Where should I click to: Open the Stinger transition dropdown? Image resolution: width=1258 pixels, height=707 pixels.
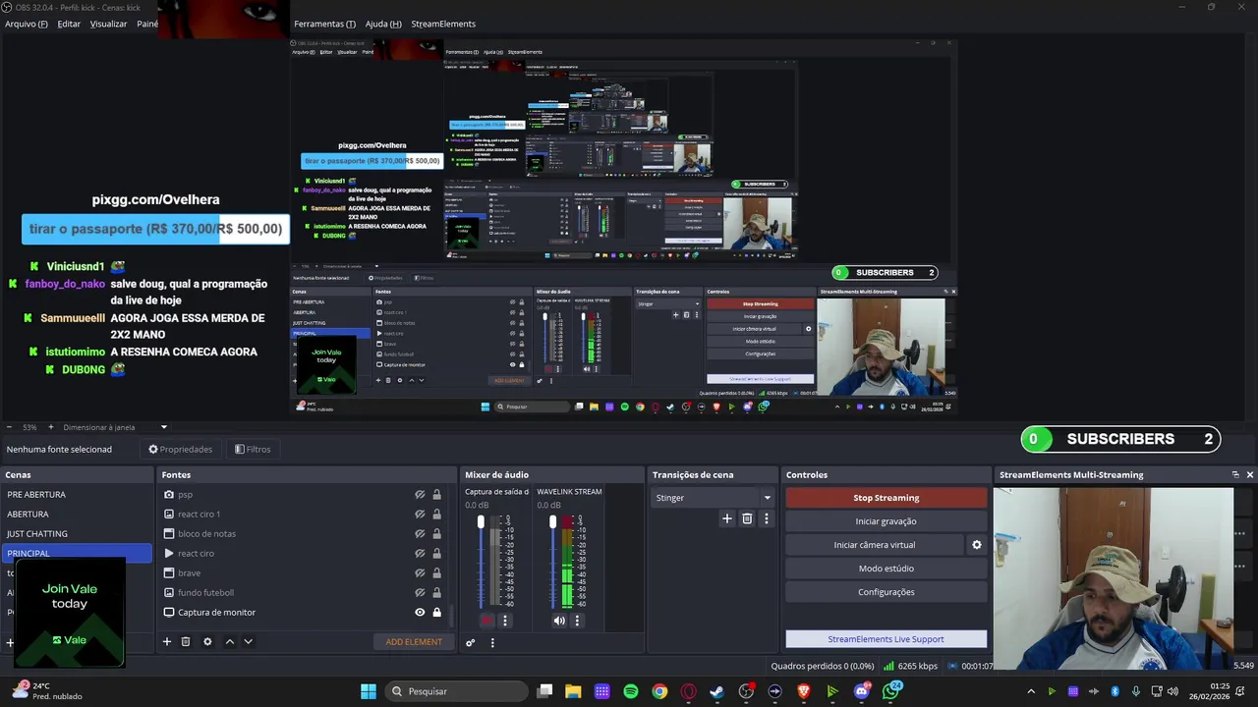pyautogui.click(x=714, y=498)
